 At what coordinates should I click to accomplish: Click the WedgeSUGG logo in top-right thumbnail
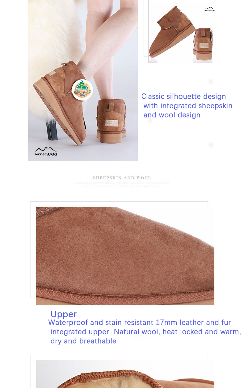209,10
